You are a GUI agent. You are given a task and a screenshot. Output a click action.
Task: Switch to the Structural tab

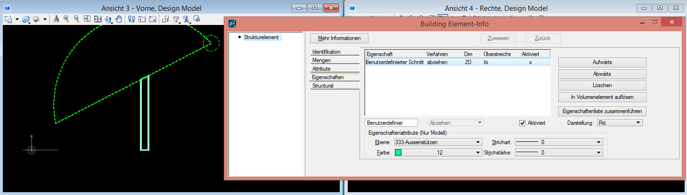point(335,86)
